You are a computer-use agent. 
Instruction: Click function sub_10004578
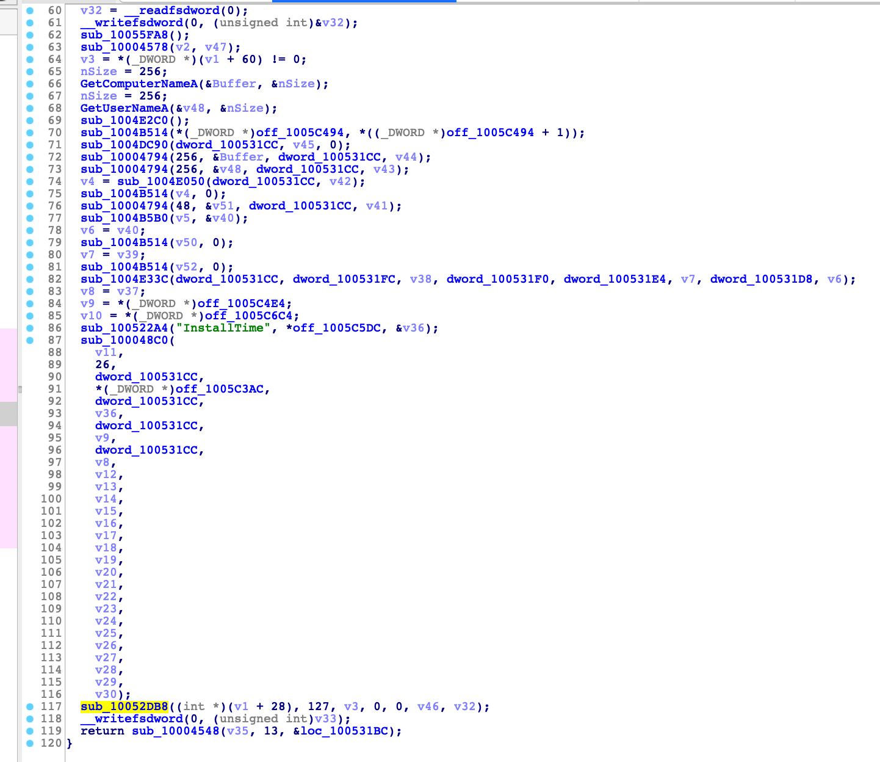tap(124, 47)
